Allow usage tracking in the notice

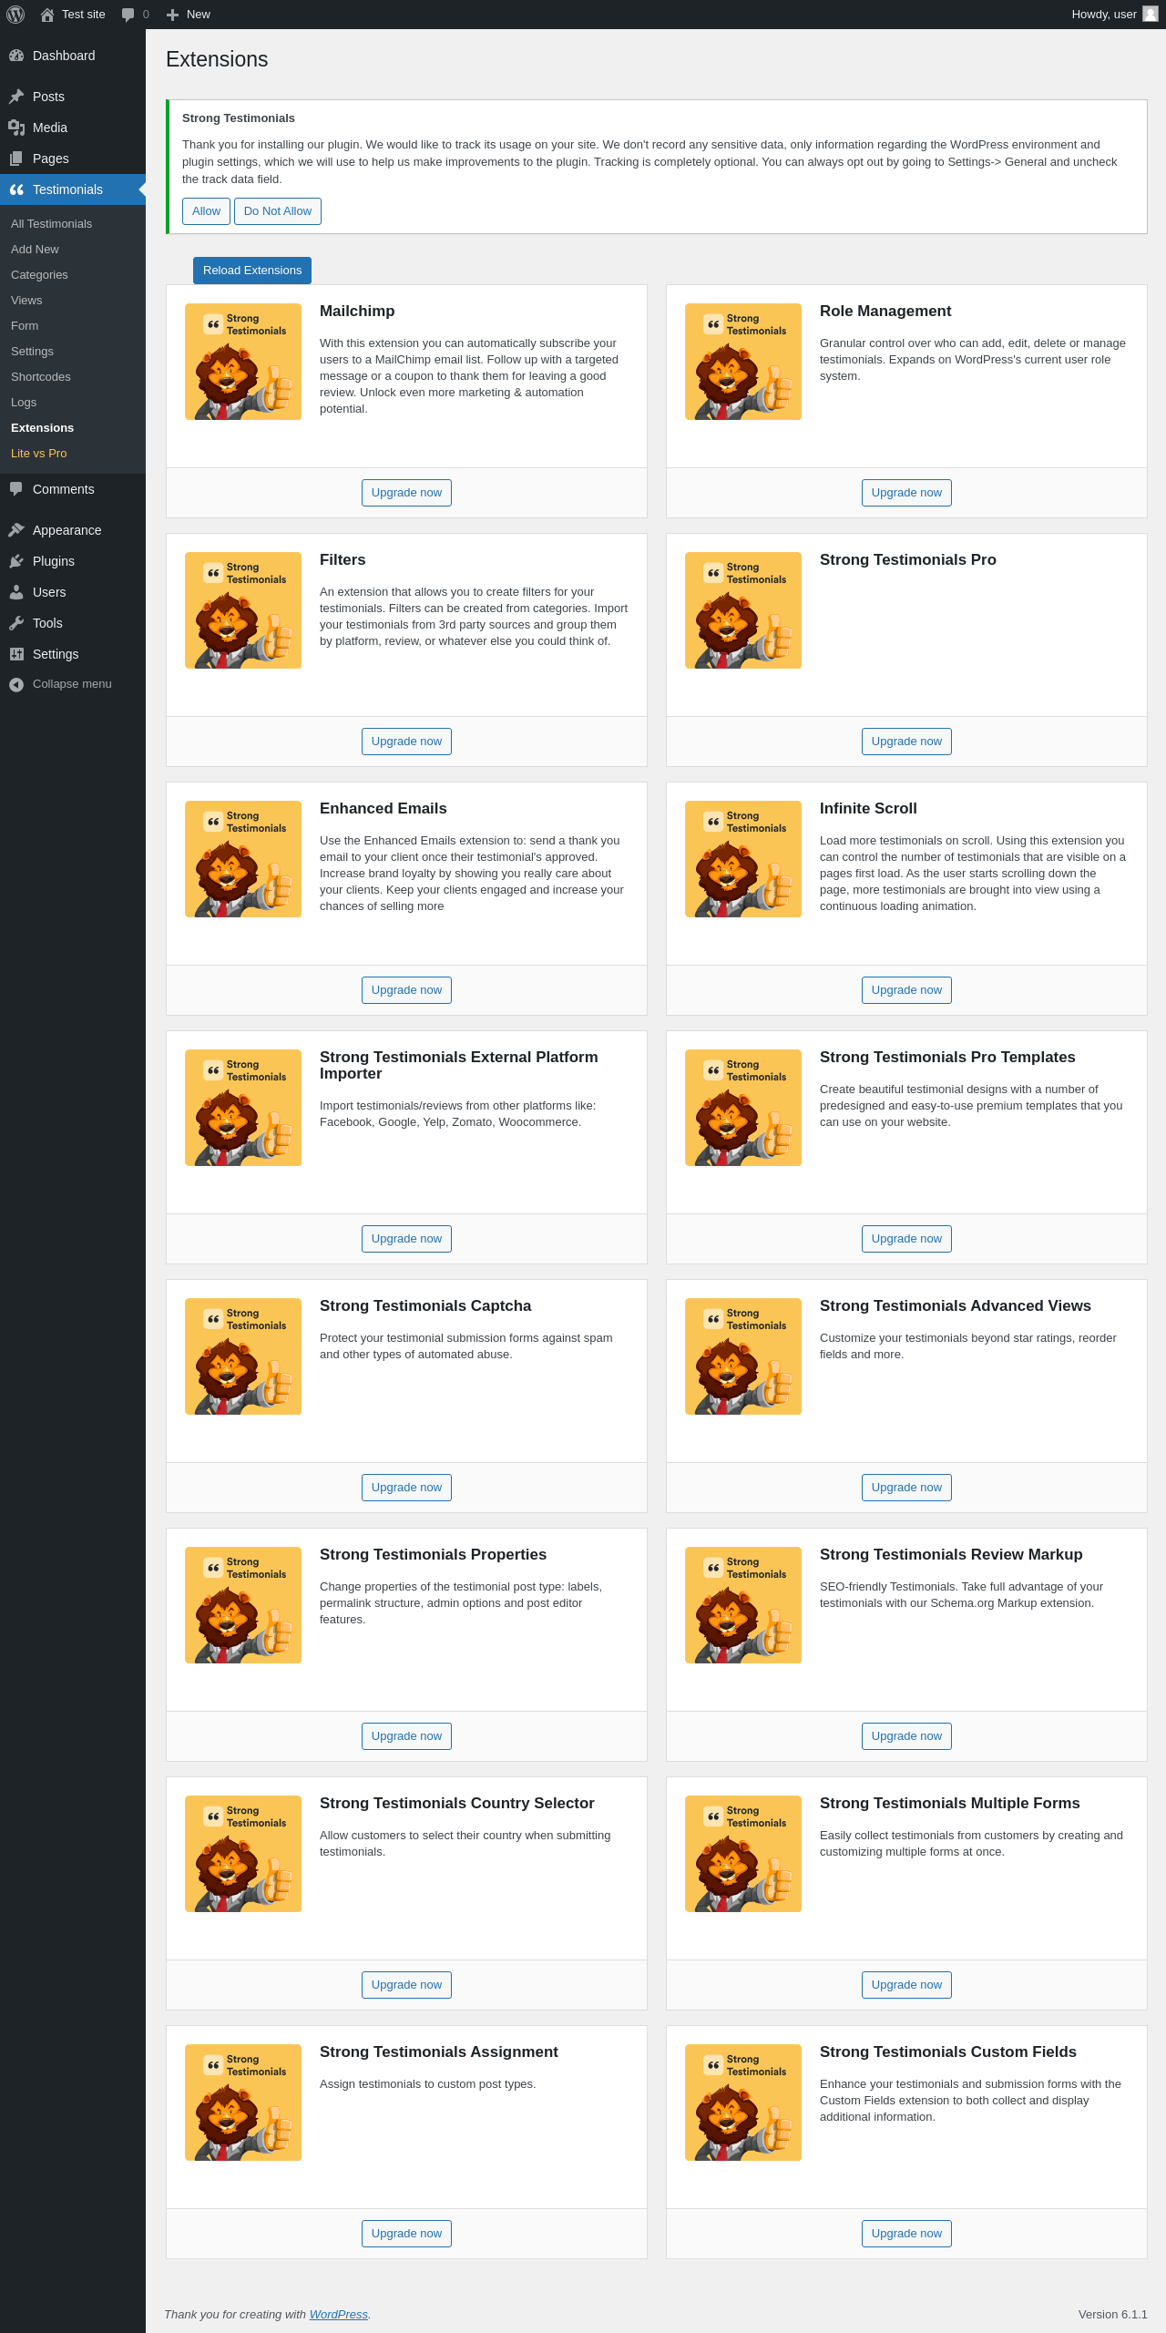[206, 211]
